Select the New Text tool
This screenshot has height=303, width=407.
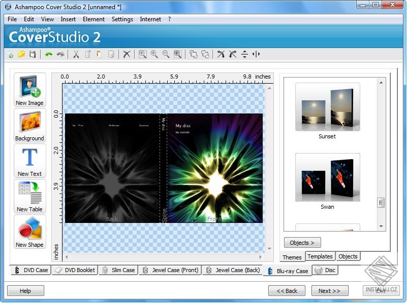tap(29, 161)
